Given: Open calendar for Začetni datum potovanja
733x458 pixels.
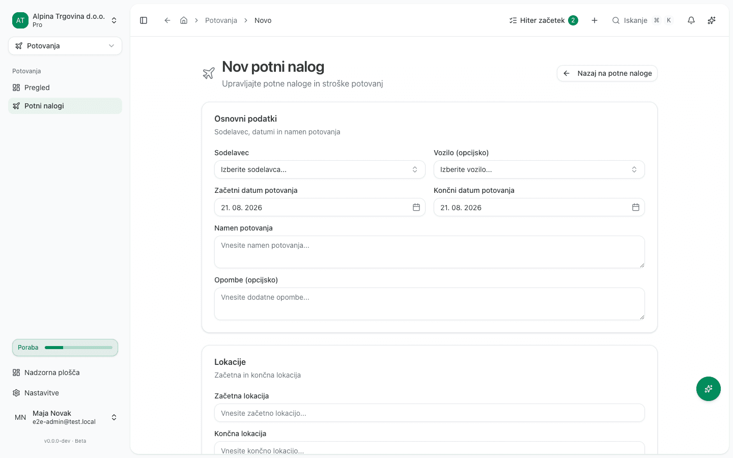Looking at the screenshot, I should coord(416,207).
